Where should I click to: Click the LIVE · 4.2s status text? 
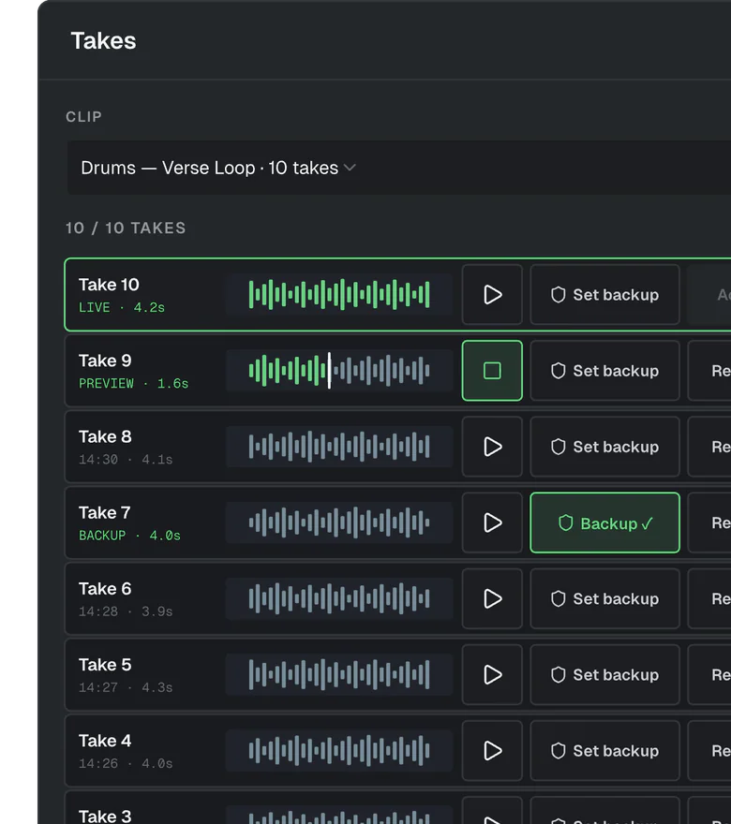pos(122,307)
